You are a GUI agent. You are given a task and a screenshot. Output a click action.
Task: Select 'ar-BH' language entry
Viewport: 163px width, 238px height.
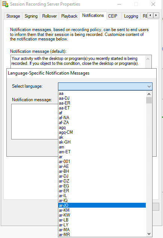point(102,171)
